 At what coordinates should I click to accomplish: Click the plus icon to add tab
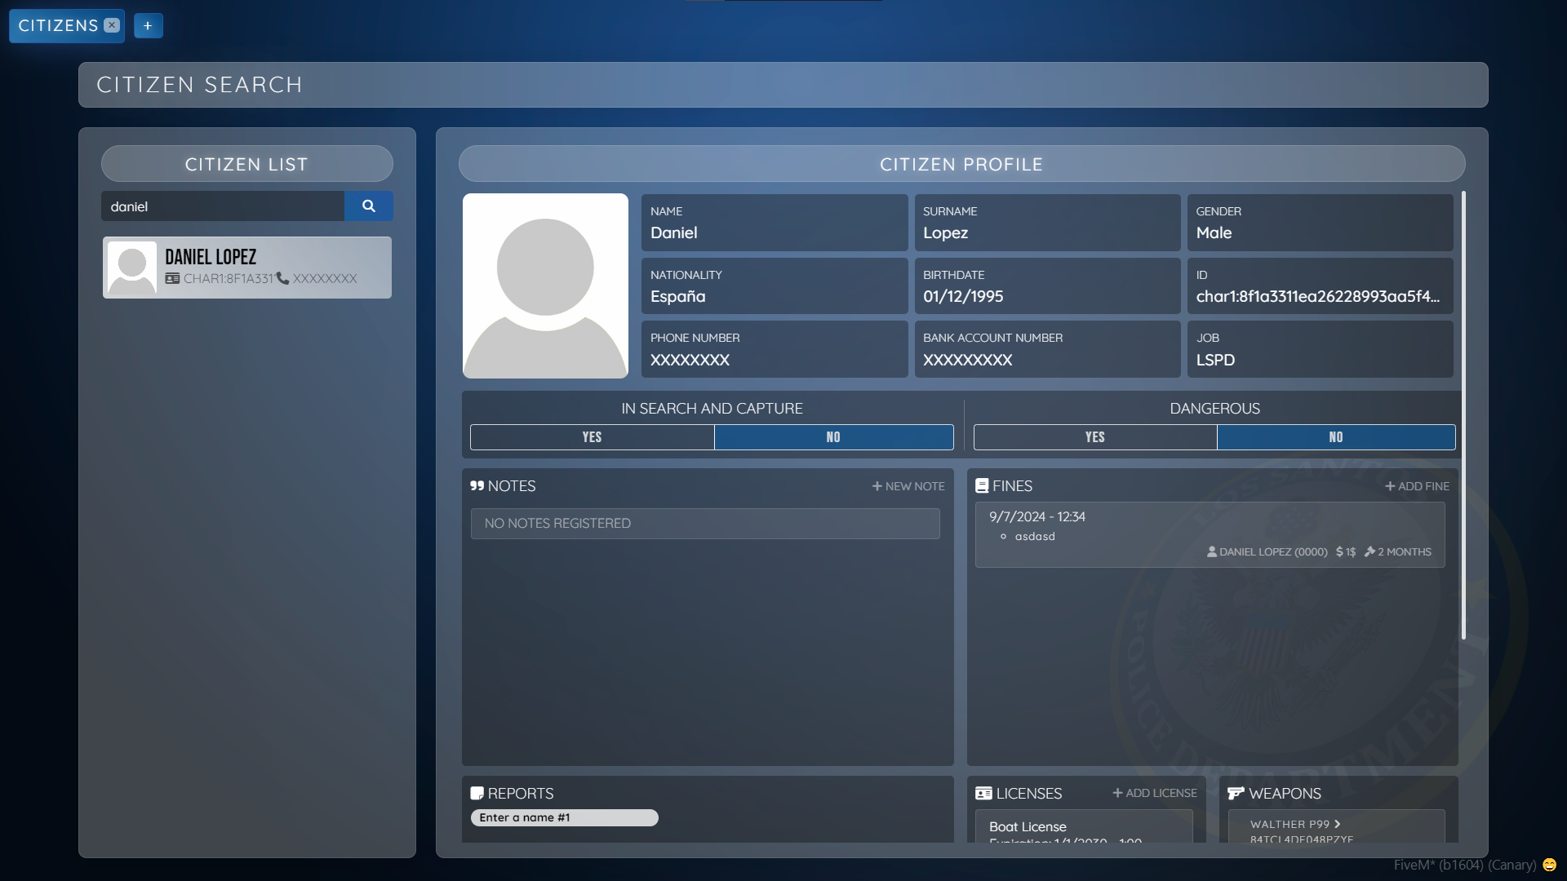(148, 26)
